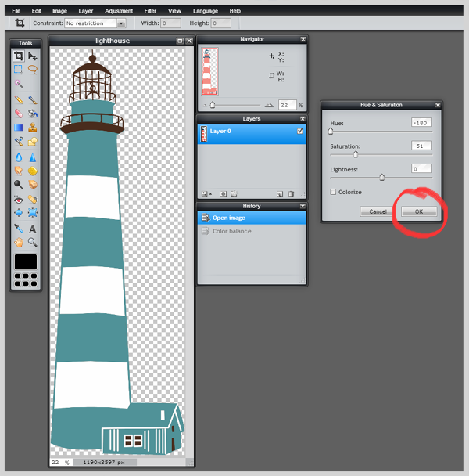This screenshot has width=469, height=476.
Task: Select the Red eye reduction tool
Action: coord(19,199)
